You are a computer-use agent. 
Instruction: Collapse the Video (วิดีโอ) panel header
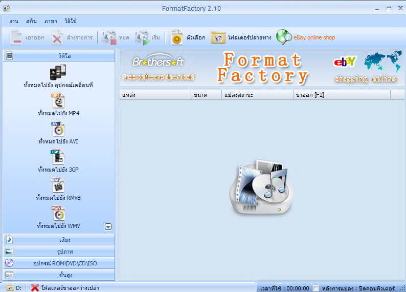coord(59,55)
